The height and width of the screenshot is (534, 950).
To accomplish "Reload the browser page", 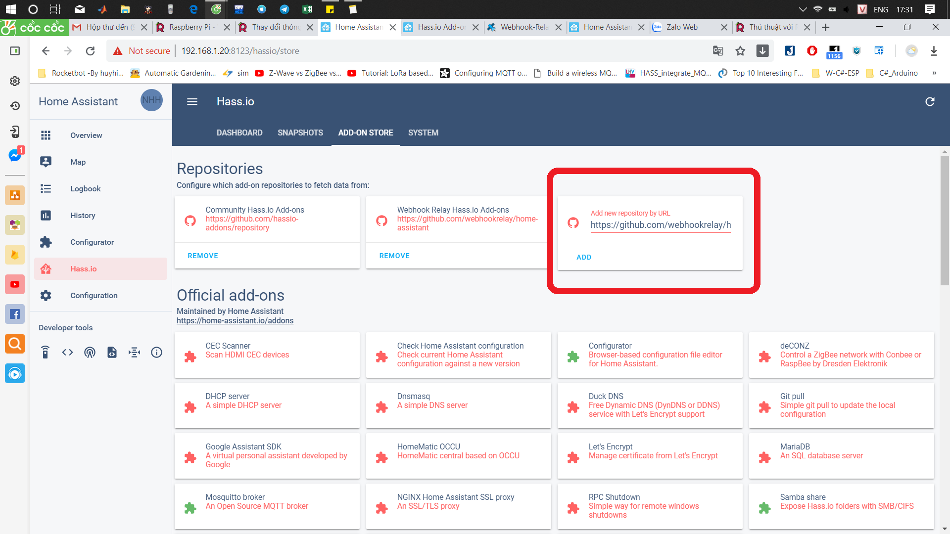I will click(90, 51).
